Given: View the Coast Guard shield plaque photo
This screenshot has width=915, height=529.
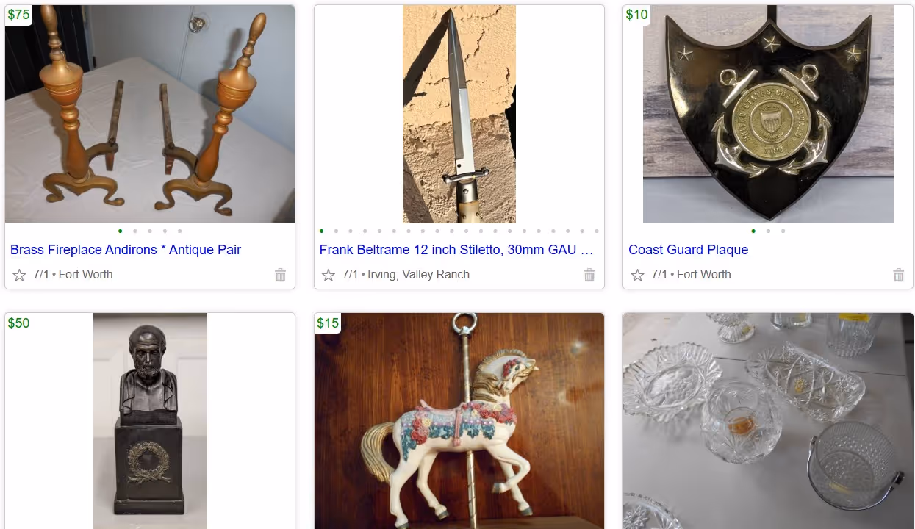Looking at the screenshot, I should point(768,114).
